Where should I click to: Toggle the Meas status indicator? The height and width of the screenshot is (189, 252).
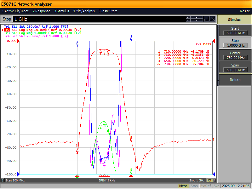click(x=183, y=186)
